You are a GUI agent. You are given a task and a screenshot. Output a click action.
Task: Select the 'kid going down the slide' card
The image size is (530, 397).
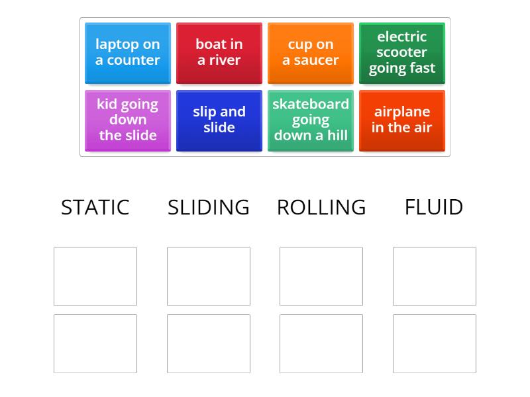pyautogui.click(x=127, y=120)
